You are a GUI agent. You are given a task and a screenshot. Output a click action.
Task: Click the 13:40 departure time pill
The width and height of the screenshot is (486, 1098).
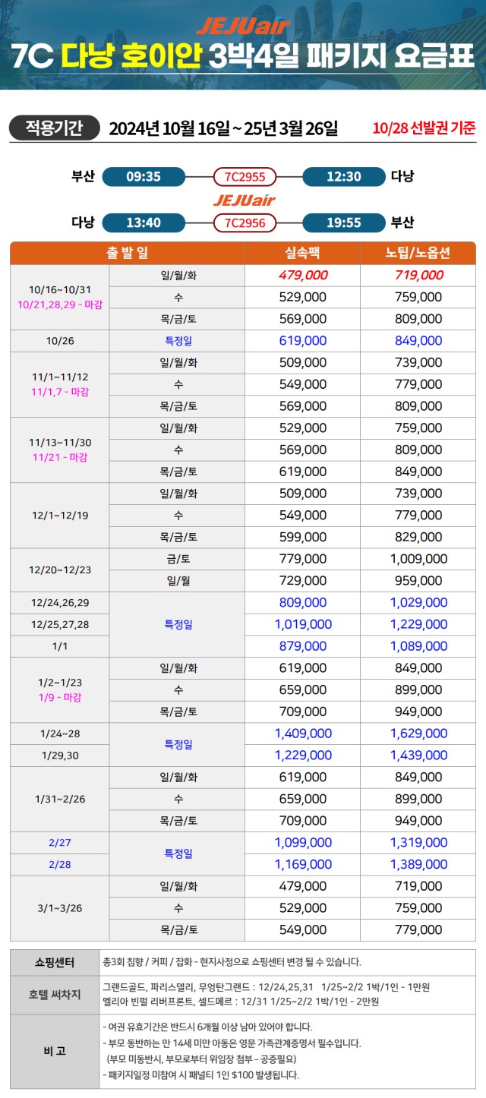pyautogui.click(x=144, y=222)
